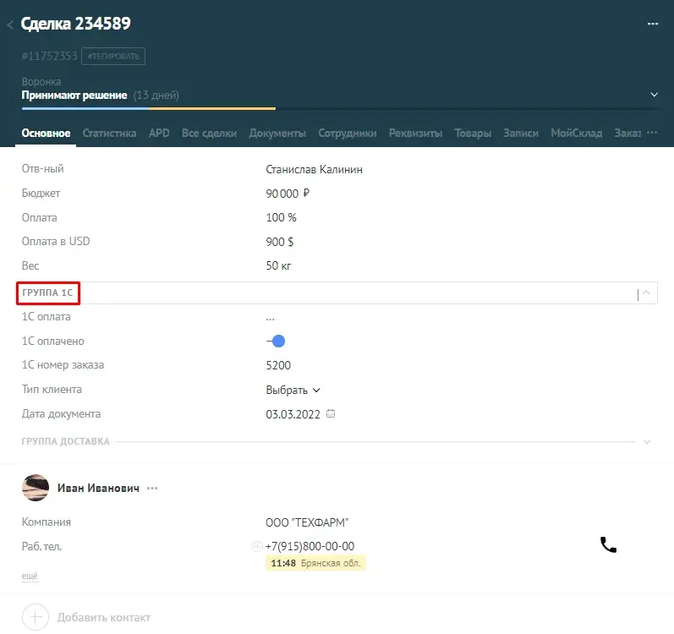Click the deal title Сделка 234589
This screenshot has height=634, width=674.
pyautogui.click(x=75, y=24)
